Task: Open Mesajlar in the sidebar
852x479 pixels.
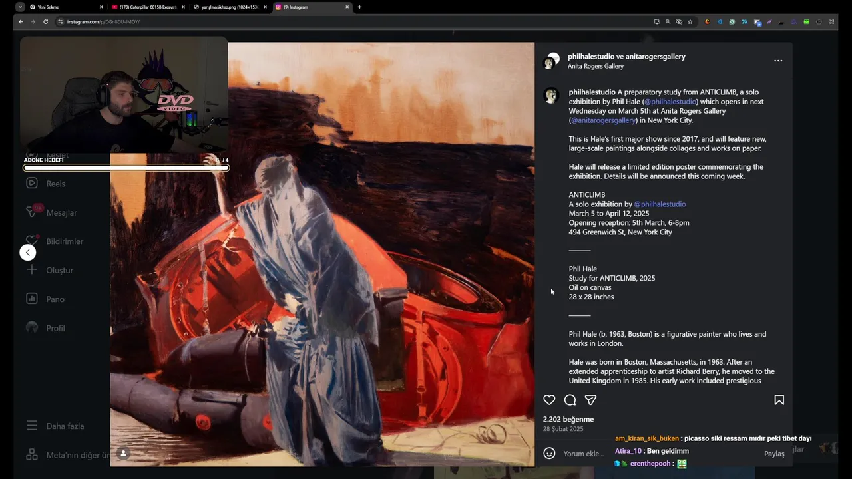Action: click(52, 212)
